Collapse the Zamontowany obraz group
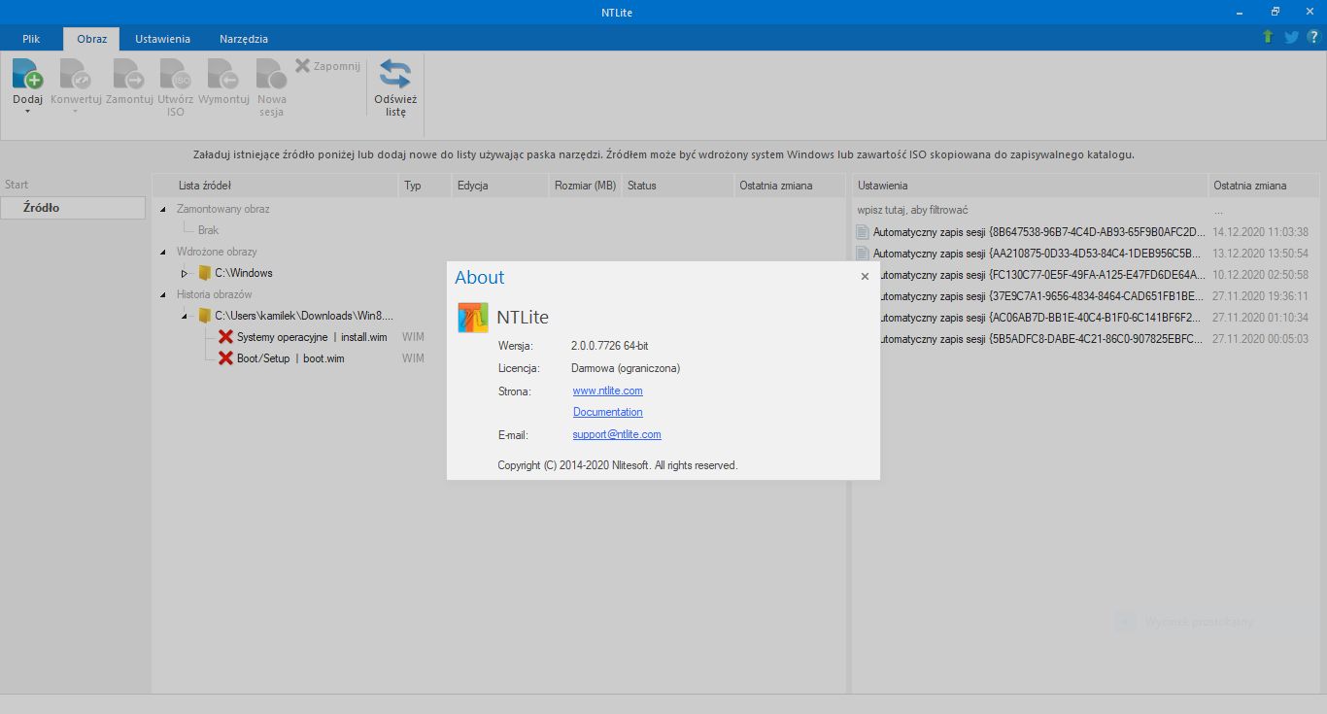The height and width of the screenshot is (714, 1327). (x=163, y=209)
